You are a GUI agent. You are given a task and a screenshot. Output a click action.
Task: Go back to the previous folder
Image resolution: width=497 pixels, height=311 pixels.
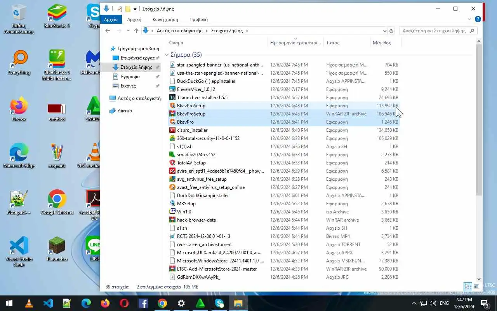click(x=108, y=31)
